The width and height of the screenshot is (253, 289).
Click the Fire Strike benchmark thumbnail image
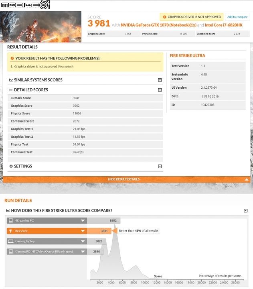point(40,27)
